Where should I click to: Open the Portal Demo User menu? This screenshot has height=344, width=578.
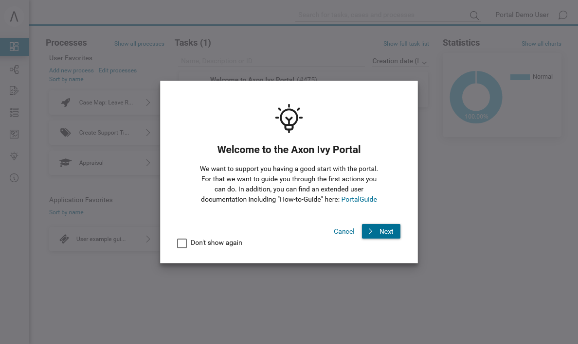[522, 15]
